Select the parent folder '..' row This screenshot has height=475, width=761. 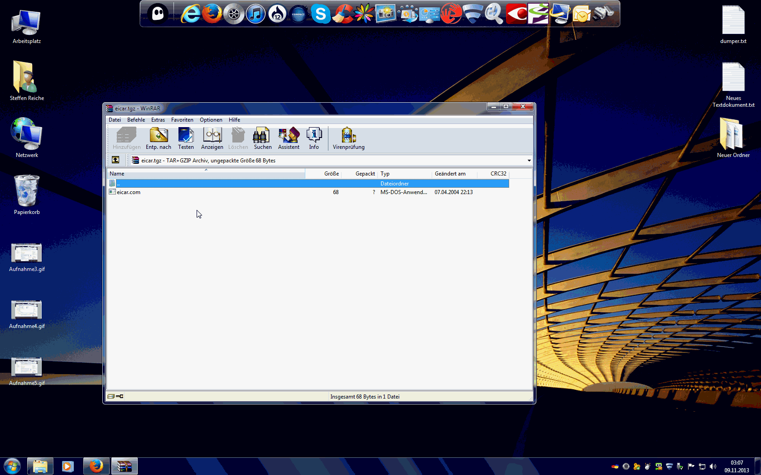(119, 184)
